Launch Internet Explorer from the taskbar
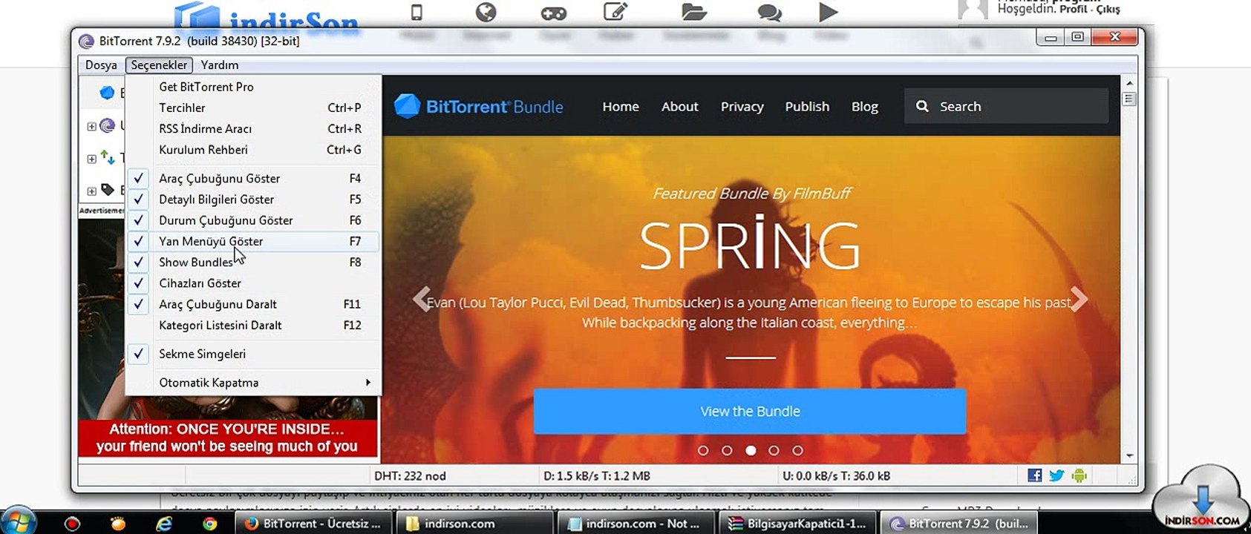Screen dimensions: 1251x534 click(164, 524)
